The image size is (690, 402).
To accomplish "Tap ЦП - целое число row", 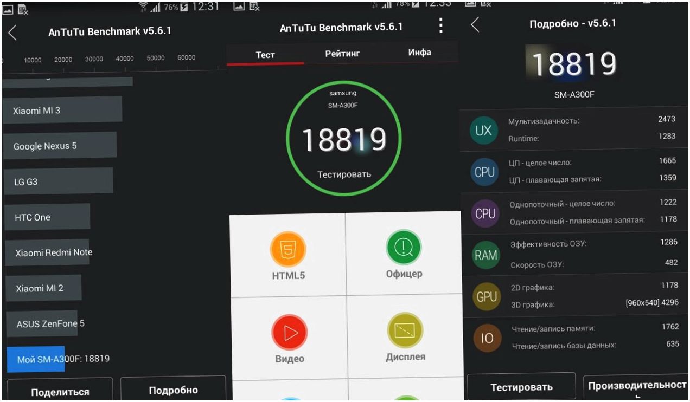I will click(592, 161).
